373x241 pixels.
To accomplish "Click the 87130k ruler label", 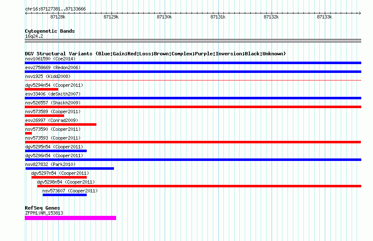I will (164, 17).
